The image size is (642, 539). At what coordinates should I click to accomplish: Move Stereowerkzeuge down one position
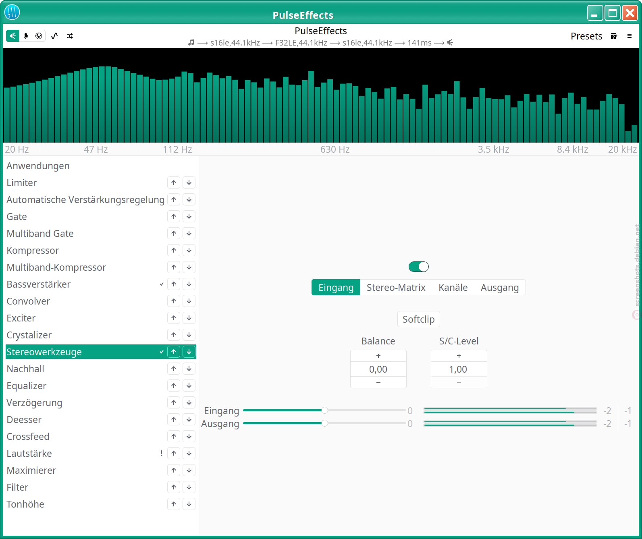click(x=189, y=352)
